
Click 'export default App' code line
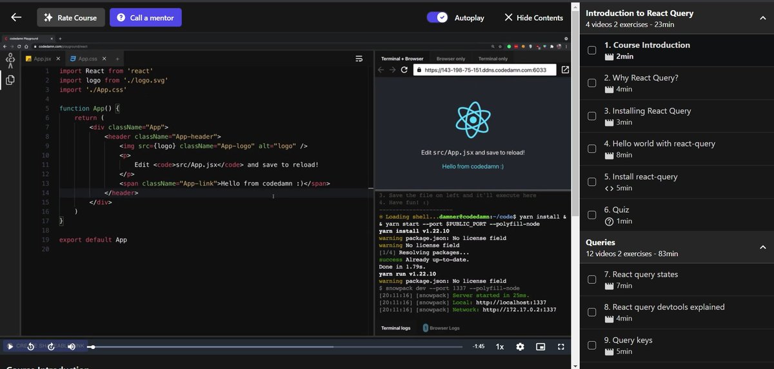pos(93,239)
